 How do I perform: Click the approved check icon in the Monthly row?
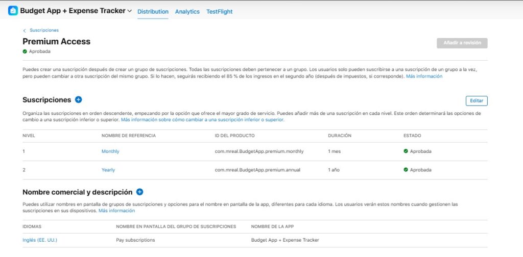[x=406, y=151]
